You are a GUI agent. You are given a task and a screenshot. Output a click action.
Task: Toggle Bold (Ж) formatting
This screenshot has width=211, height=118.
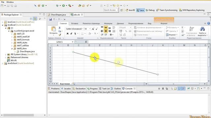point(68,33)
